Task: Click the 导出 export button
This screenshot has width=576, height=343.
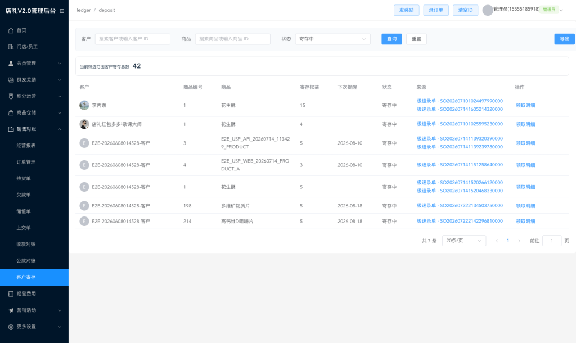Action: tap(564, 39)
